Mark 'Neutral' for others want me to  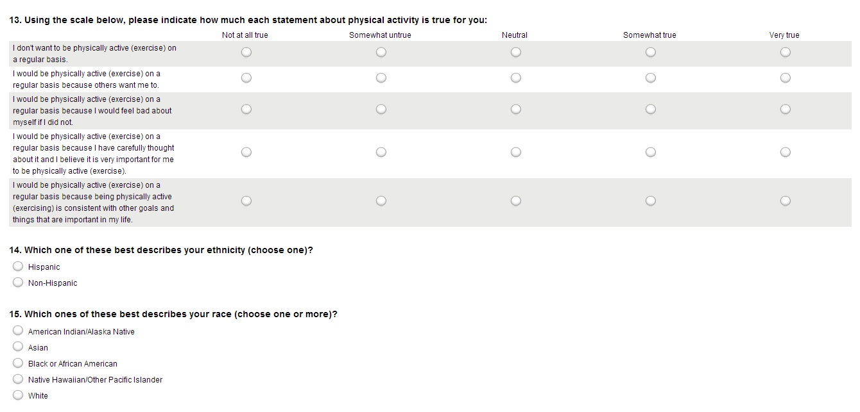tap(516, 78)
